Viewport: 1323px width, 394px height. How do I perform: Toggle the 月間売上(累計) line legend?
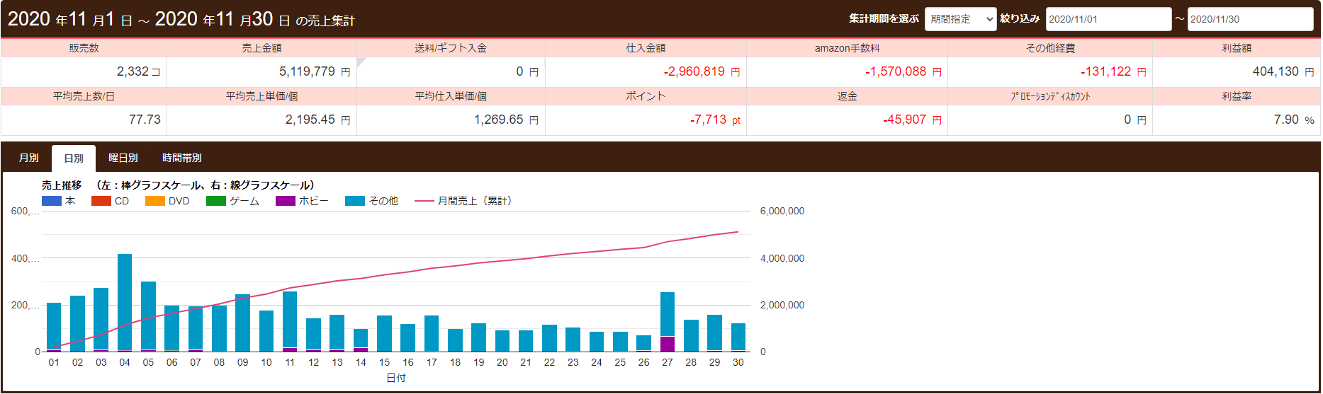coord(424,201)
